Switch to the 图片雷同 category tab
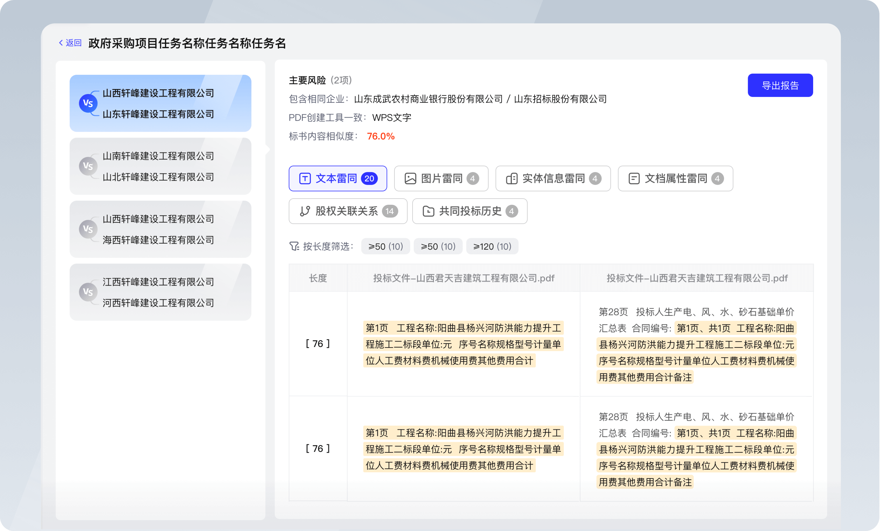 [441, 178]
